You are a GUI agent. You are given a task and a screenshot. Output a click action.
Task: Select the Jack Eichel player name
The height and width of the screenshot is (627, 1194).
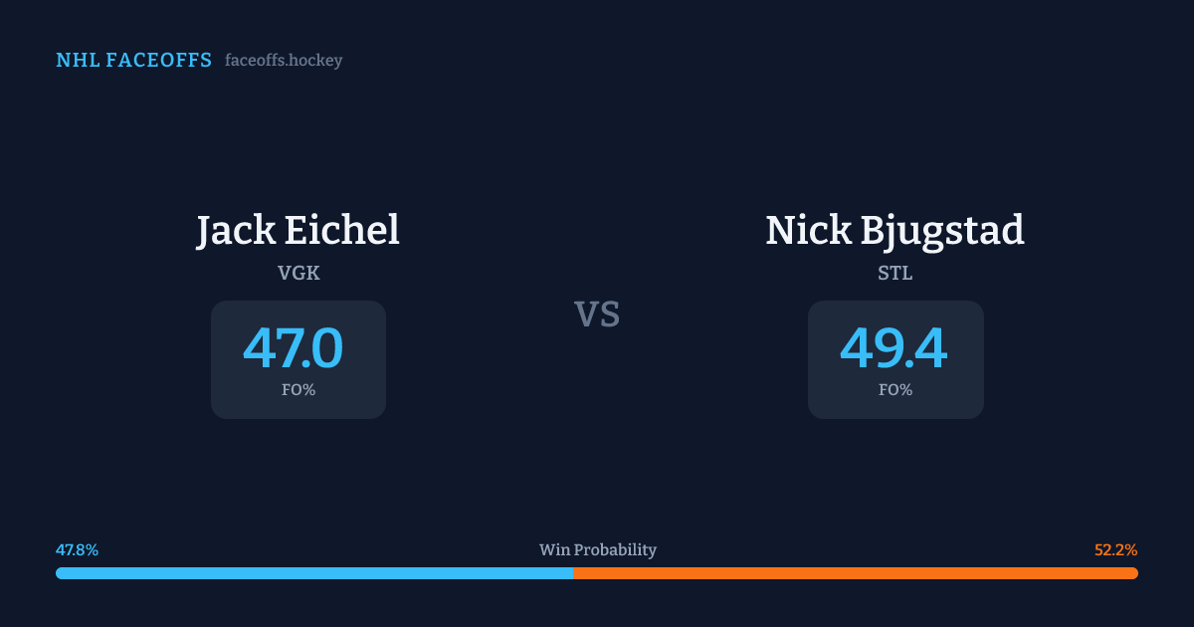pyautogui.click(x=298, y=231)
